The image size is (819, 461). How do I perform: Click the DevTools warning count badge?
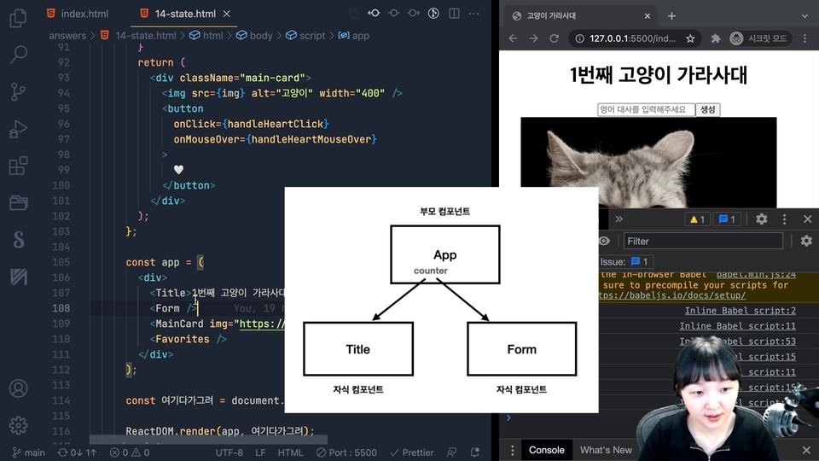pos(697,219)
